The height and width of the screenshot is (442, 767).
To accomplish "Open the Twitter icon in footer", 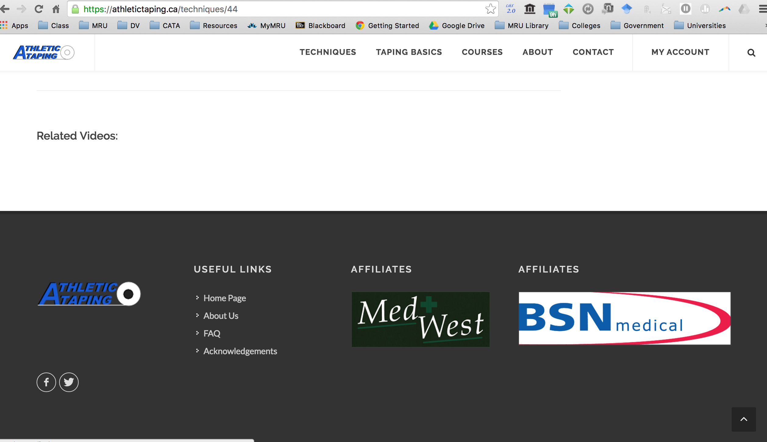I will [69, 382].
